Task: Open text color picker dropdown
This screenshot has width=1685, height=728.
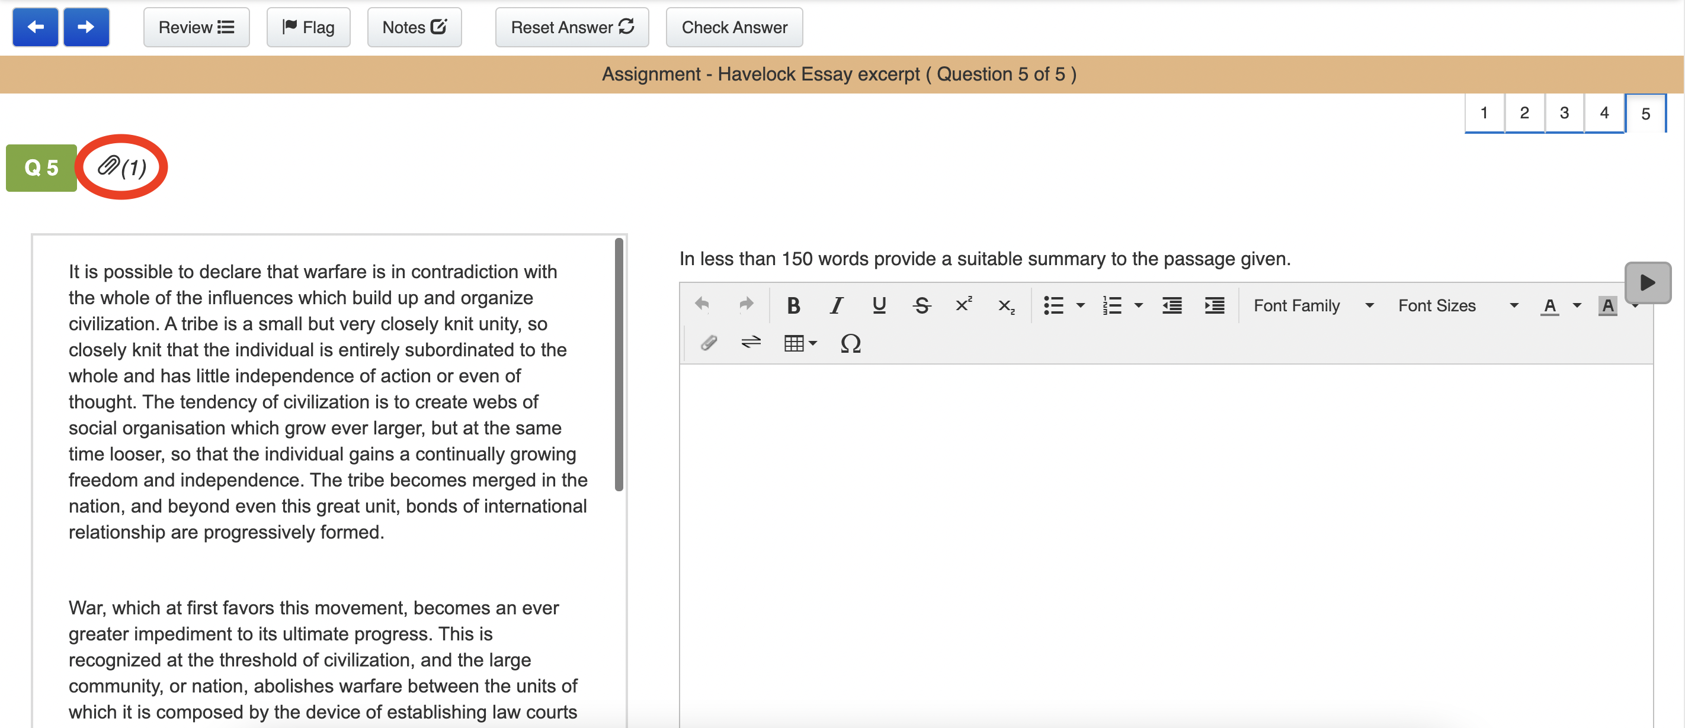Action: pyautogui.click(x=1577, y=305)
